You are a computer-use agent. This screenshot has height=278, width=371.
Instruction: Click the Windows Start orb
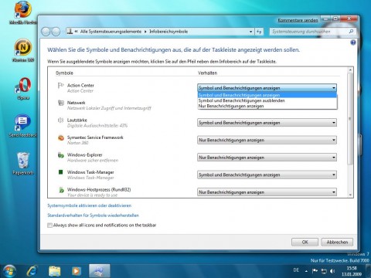9,271
